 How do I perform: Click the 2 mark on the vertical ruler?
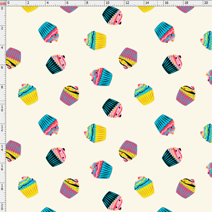click(x=2, y=28)
